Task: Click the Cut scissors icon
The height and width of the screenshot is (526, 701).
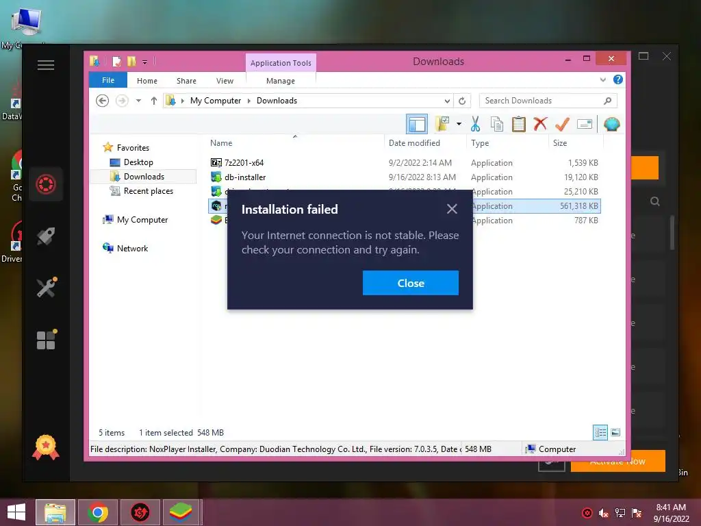Action: click(475, 124)
